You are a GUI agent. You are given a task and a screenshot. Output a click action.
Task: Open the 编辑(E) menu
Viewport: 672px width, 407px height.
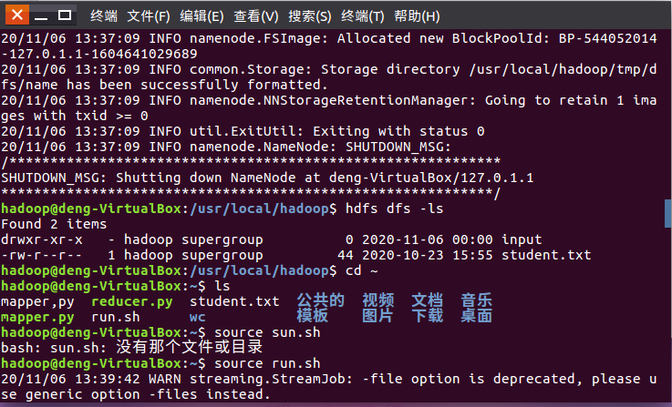coord(202,16)
